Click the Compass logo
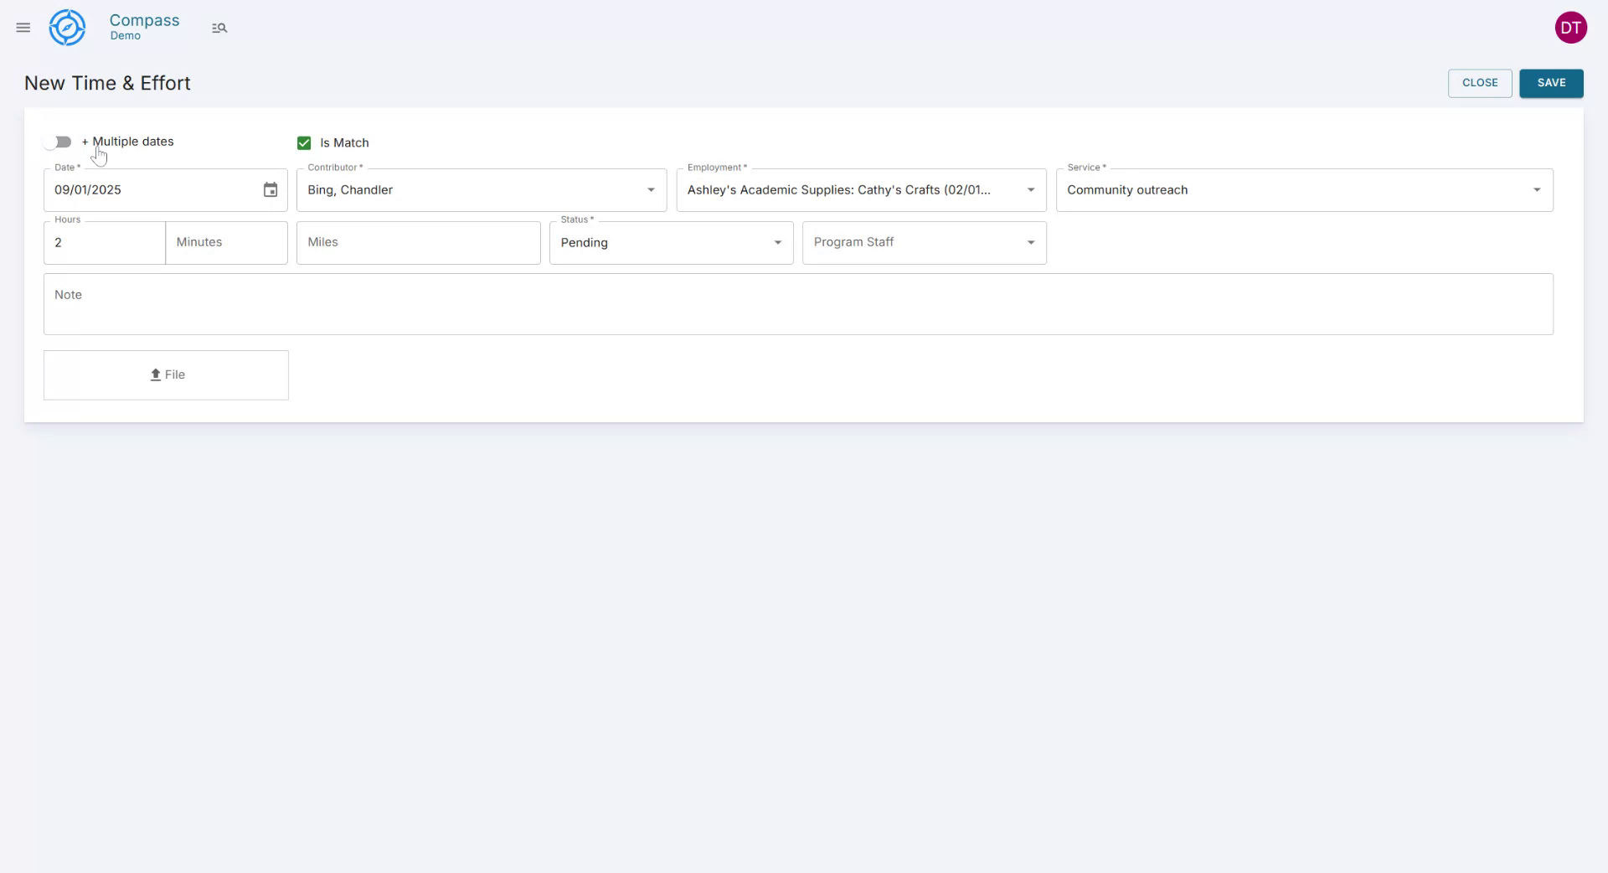The height and width of the screenshot is (873, 1608). [67, 27]
